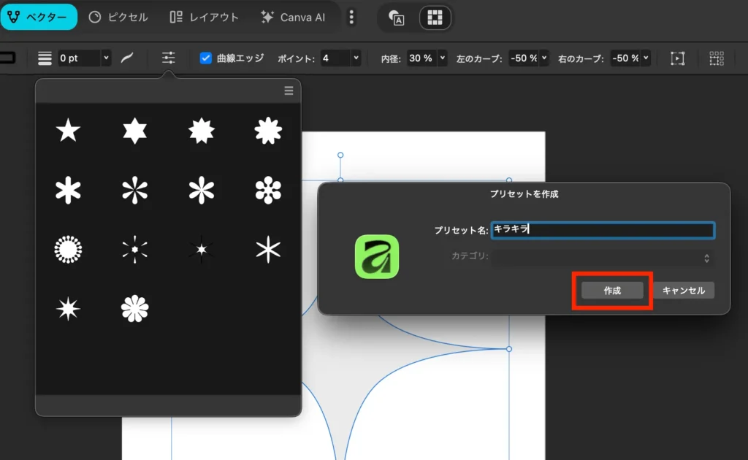
Task: Click the プリセット名 text field
Action: point(603,230)
